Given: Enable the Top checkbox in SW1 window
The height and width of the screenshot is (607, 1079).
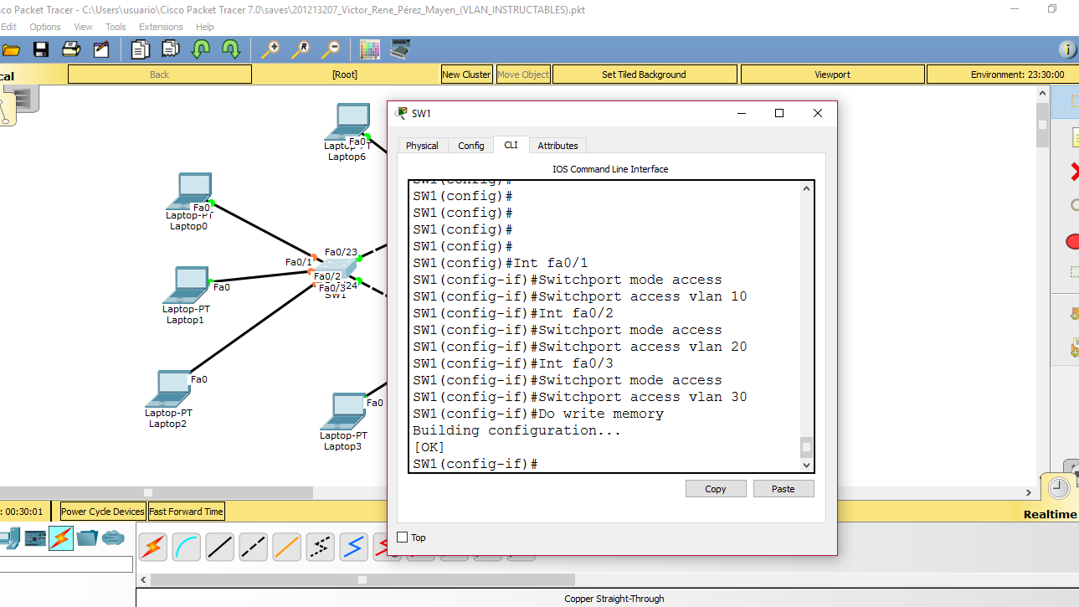Looking at the screenshot, I should [x=402, y=538].
